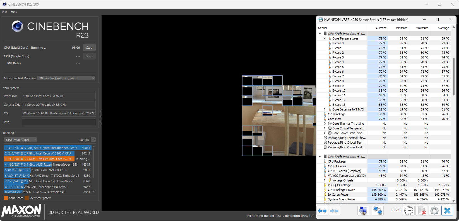The image size is (459, 221).
Task: Expand the Core Thermal Throttling node
Action: click(325, 124)
